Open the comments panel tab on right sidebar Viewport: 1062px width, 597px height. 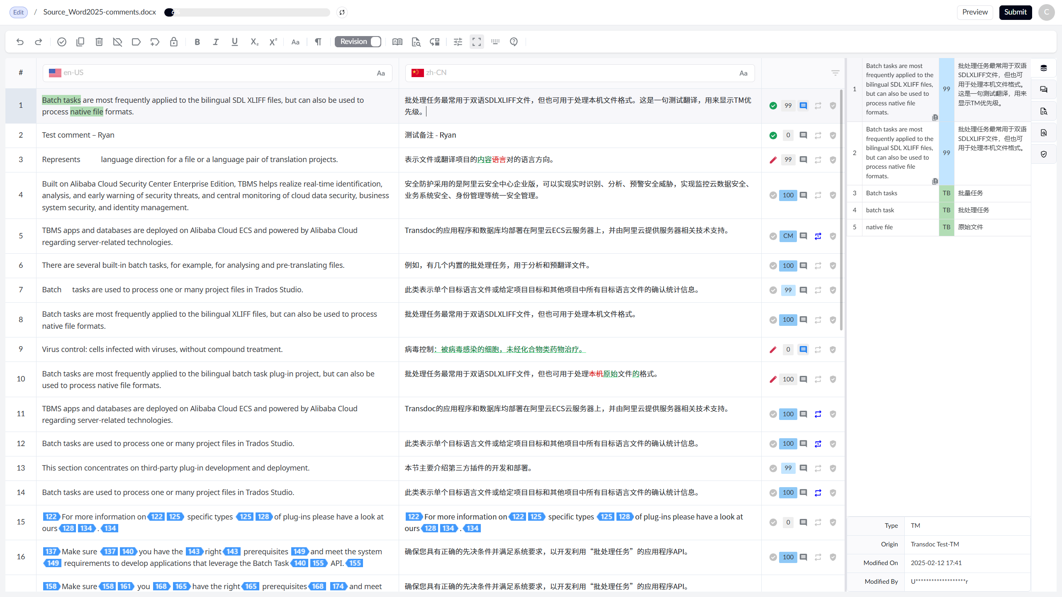[1044, 90]
